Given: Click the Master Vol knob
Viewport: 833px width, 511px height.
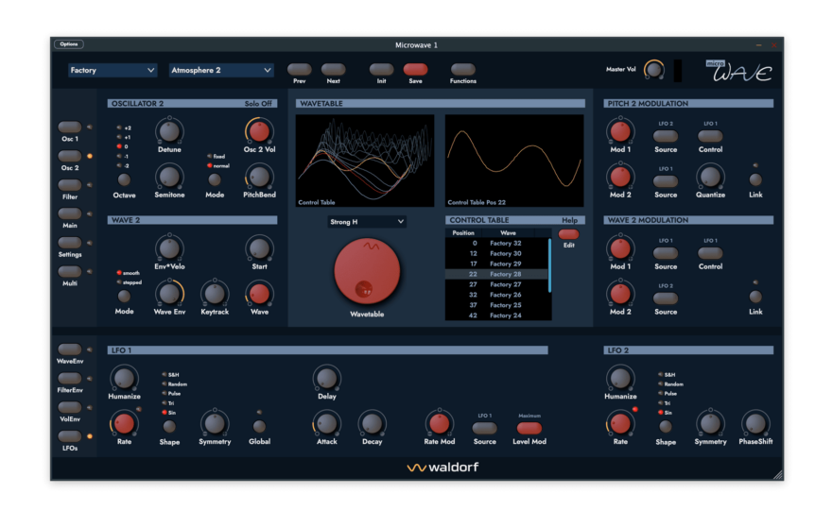Looking at the screenshot, I should [654, 70].
